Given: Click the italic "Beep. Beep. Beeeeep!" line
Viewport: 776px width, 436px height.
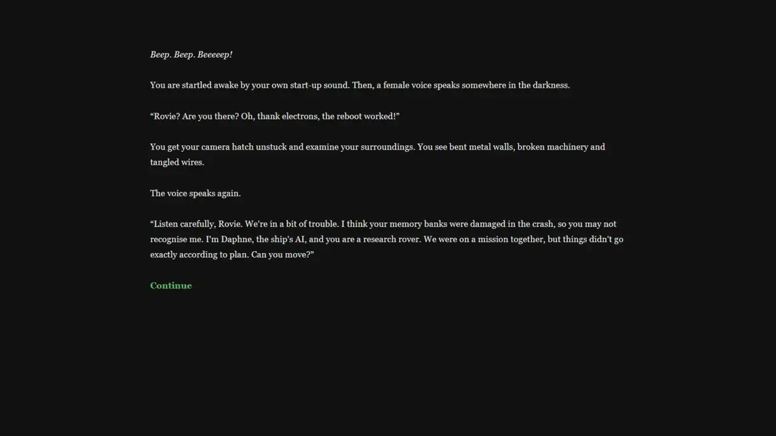Looking at the screenshot, I should point(191,54).
